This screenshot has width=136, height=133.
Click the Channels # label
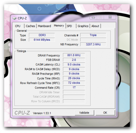coord(71,35)
